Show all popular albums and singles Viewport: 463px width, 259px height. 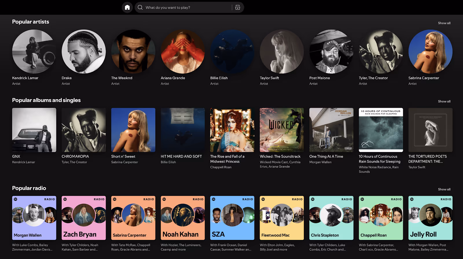coord(444,101)
